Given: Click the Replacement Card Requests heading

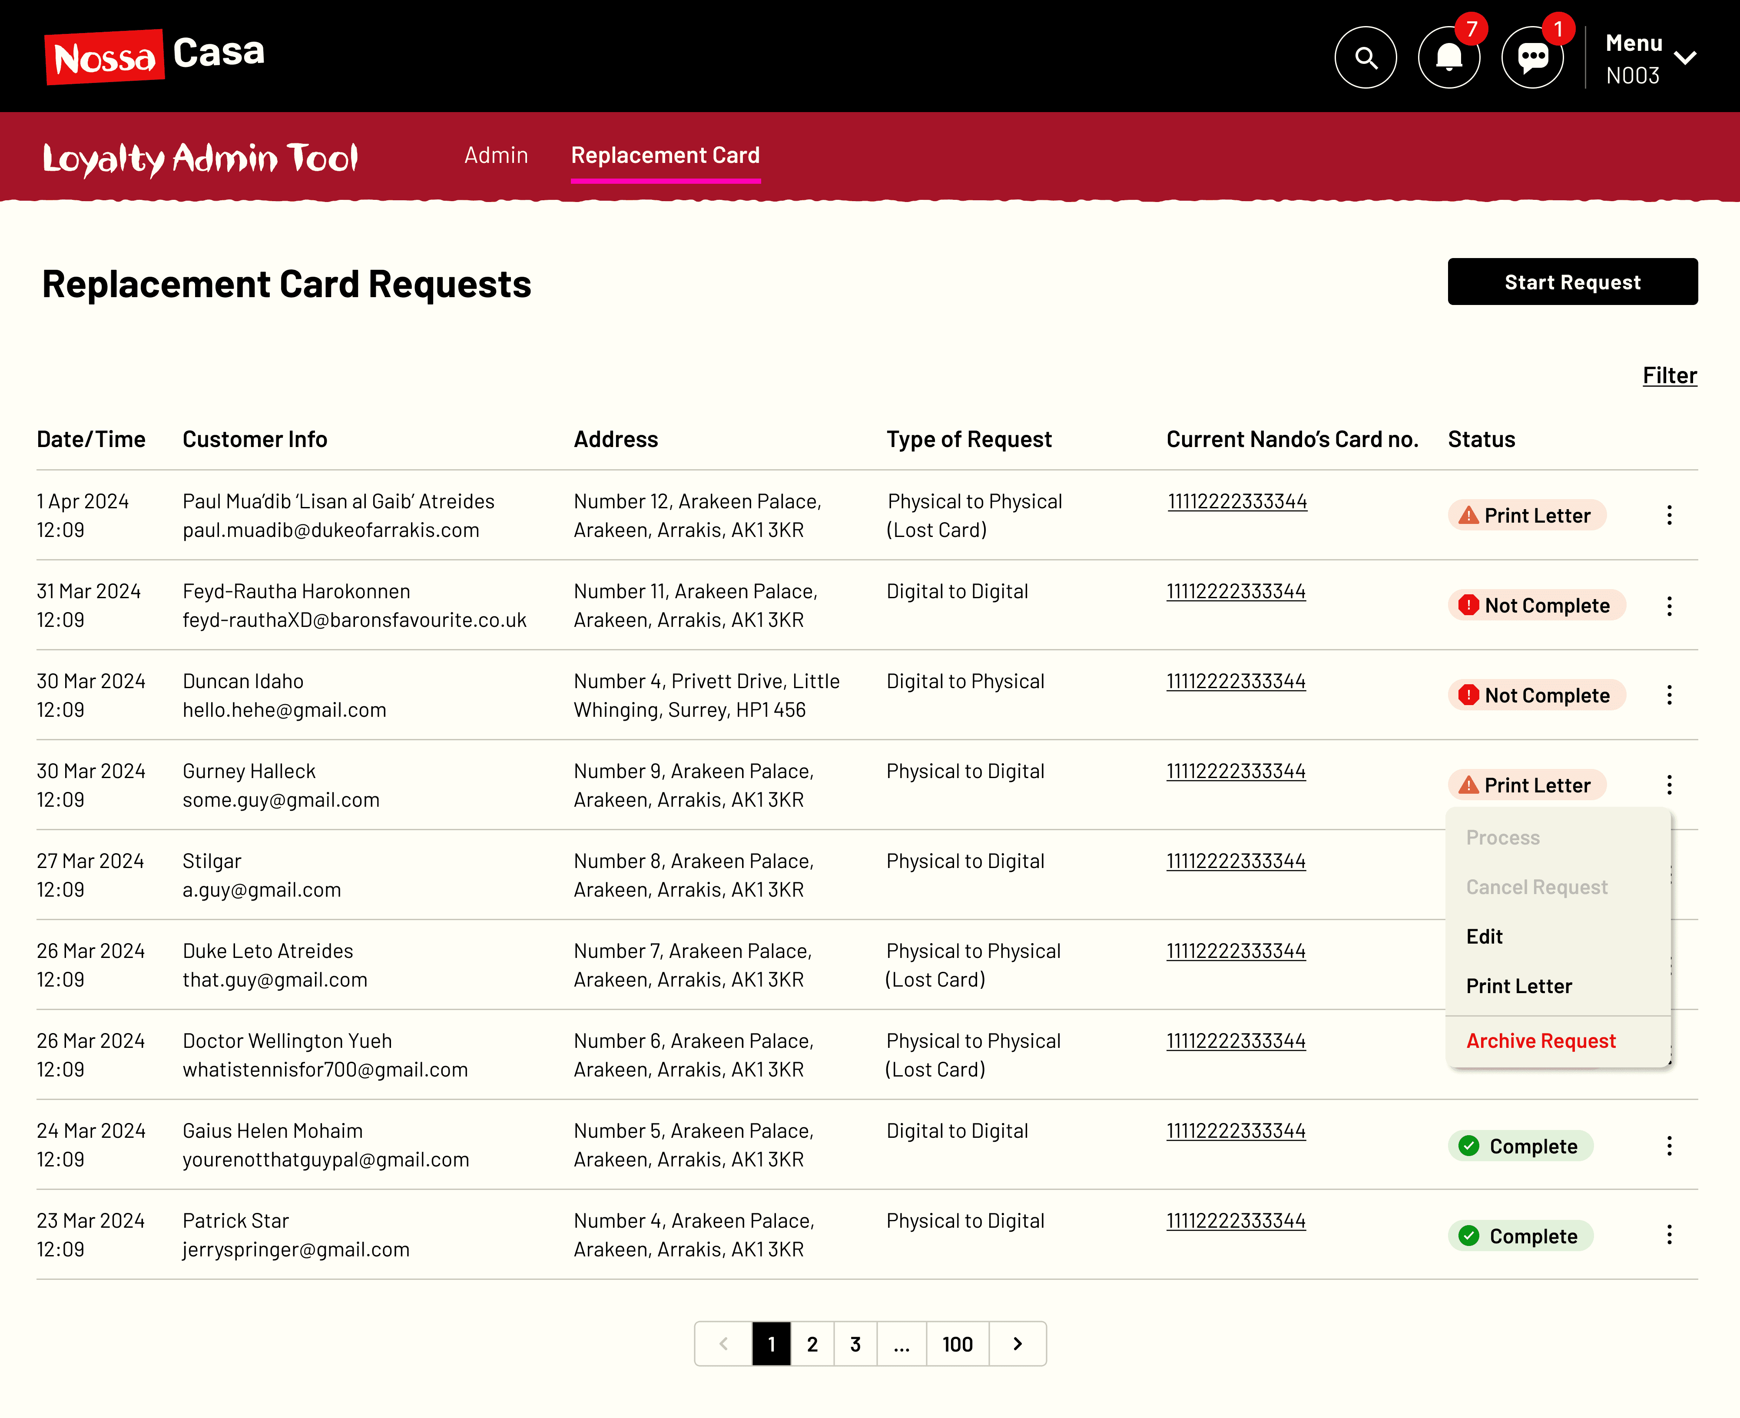Looking at the screenshot, I should click(x=287, y=284).
